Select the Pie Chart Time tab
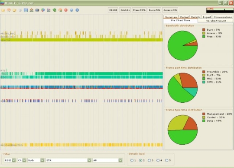Image resolution: width=234 pixels, height=168 pixels. coord(181,21)
